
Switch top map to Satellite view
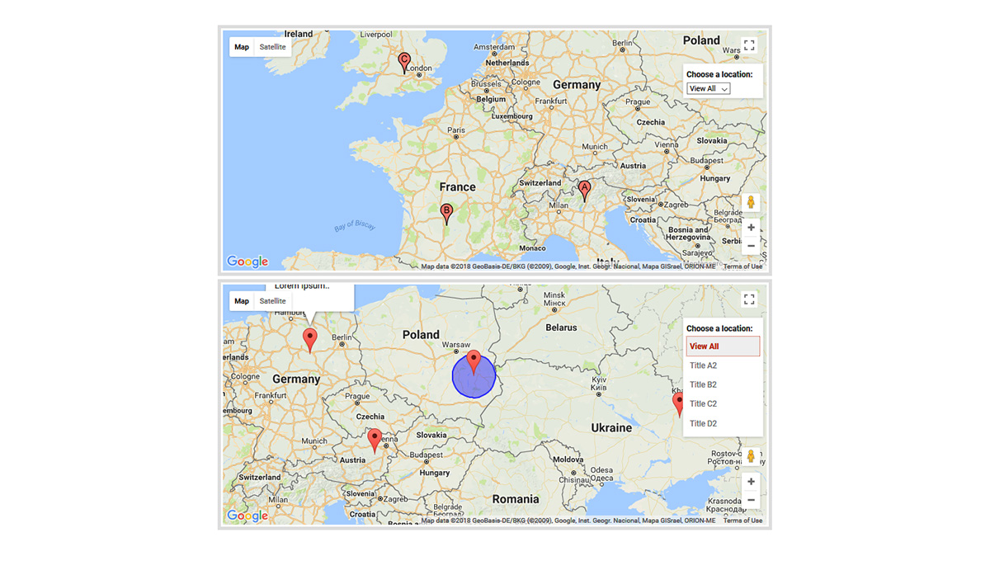[272, 47]
